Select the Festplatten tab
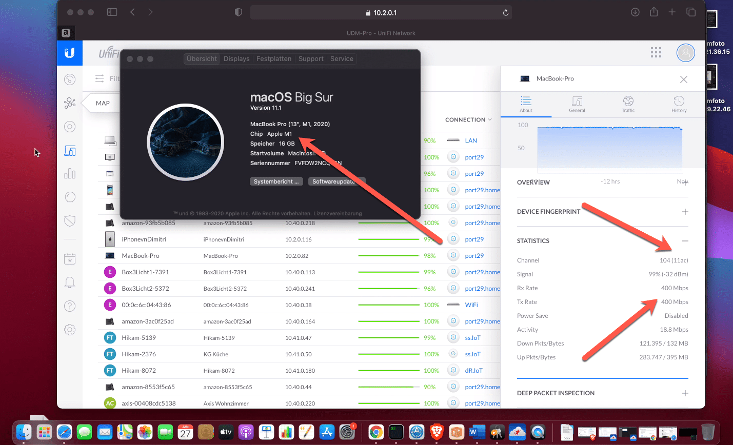 (x=274, y=59)
